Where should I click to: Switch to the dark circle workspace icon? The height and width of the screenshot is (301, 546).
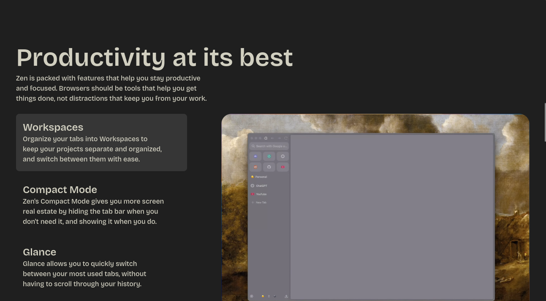[x=274, y=296]
